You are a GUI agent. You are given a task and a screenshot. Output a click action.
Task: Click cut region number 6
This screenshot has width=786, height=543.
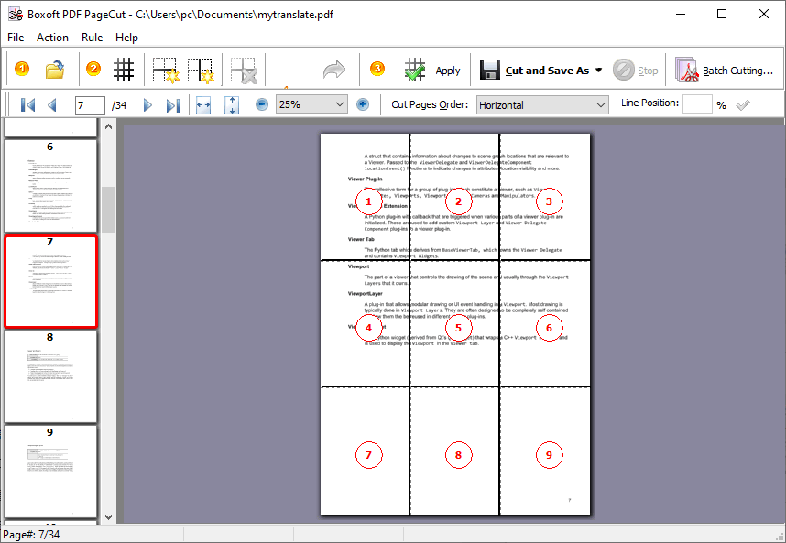pyautogui.click(x=549, y=328)
